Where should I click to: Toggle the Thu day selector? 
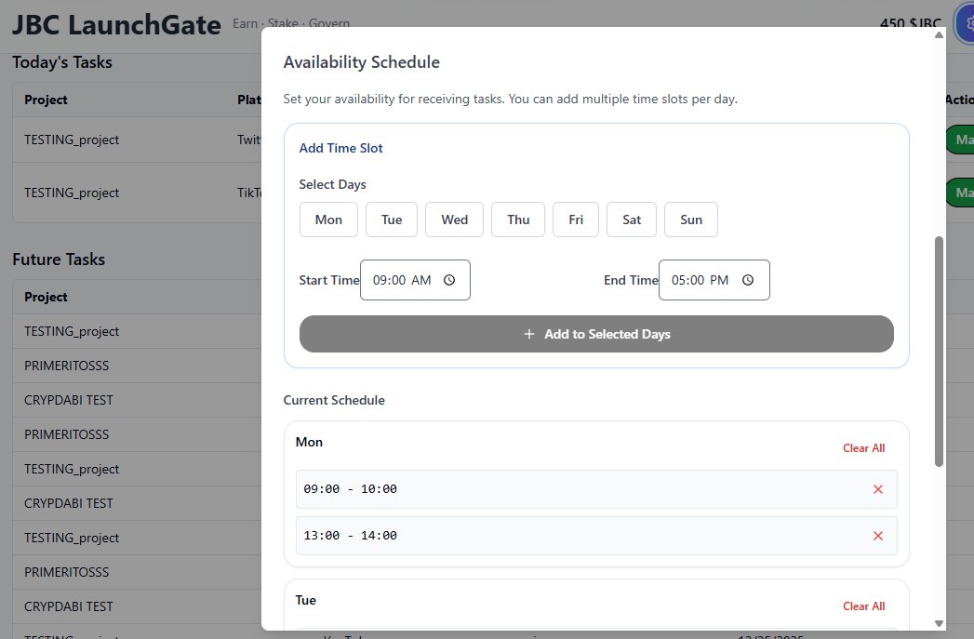pyautogui.click(x=518, y=220)
